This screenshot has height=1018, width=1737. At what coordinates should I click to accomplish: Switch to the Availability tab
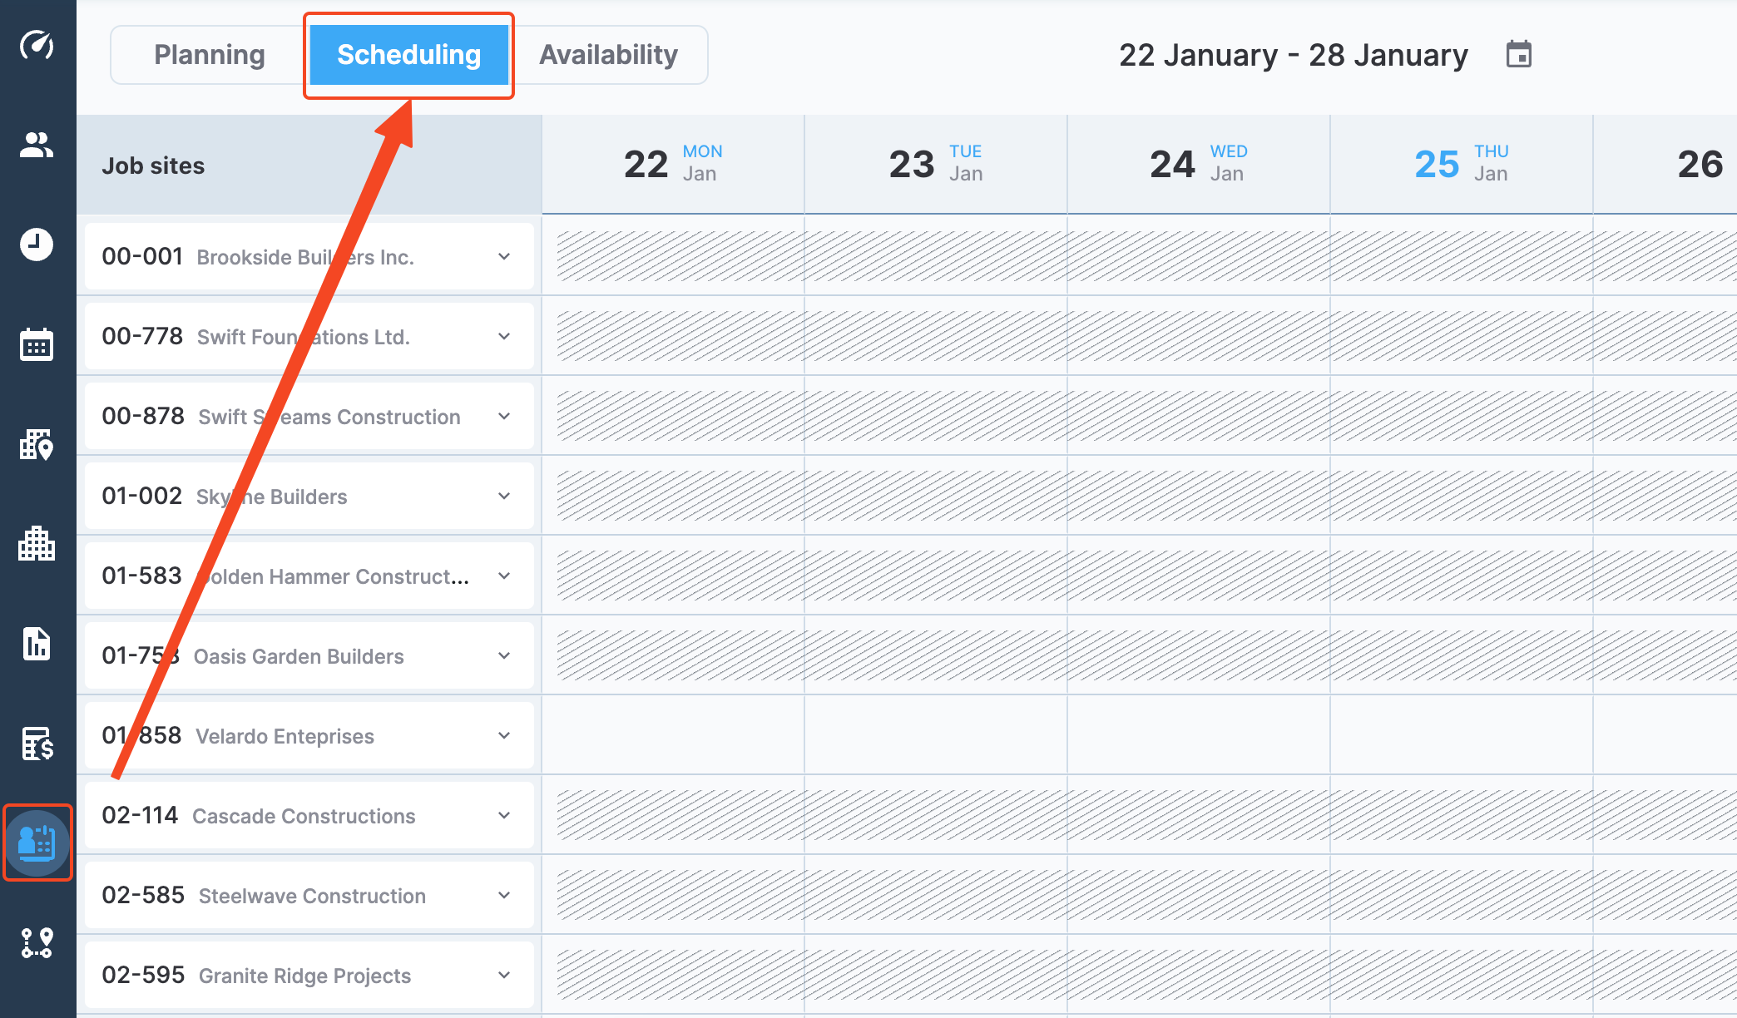(608, 55)
